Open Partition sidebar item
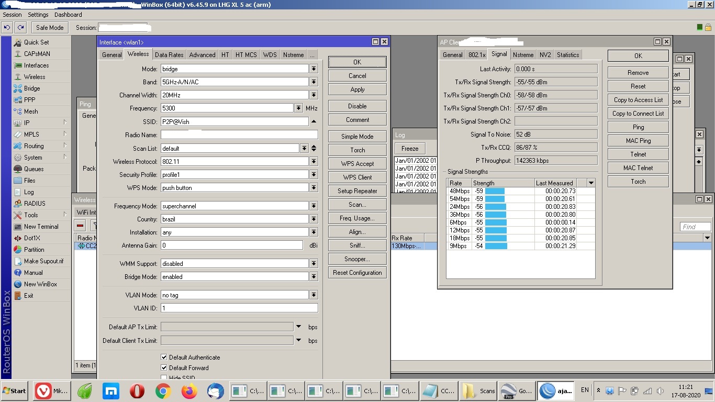Screen dimensions: 715x402 [x=34, y=250]
